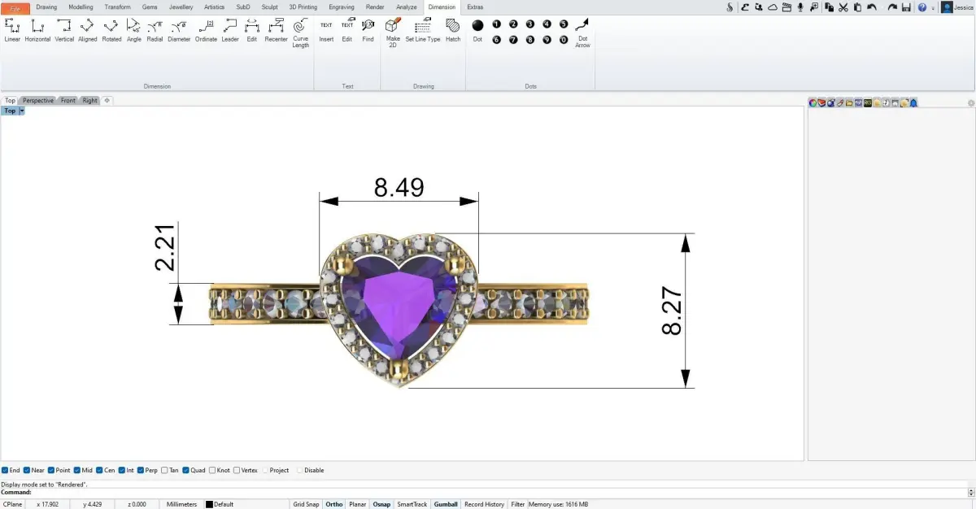Select the Hatch tool
976x509 pixels.
(x=453, y=31)
